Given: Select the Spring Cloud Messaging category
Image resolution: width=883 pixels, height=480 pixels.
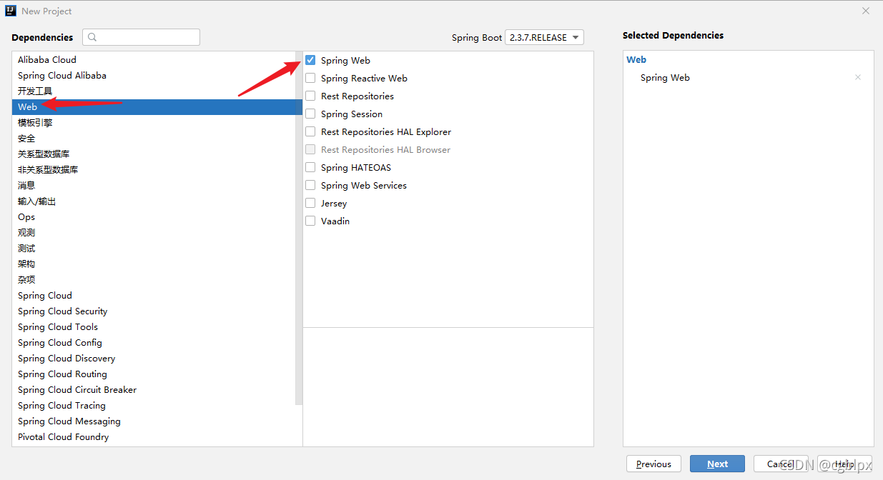Looking at the screenshot, I should coord(154,421).
